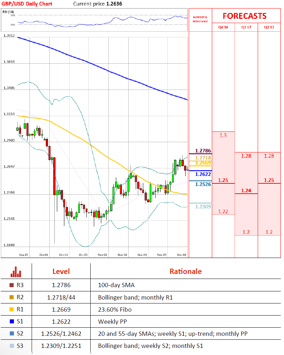The height and width of the screenshot is (355, 284).
Task: Select the Q4 16 forecast column header
Action: point(223,27)
